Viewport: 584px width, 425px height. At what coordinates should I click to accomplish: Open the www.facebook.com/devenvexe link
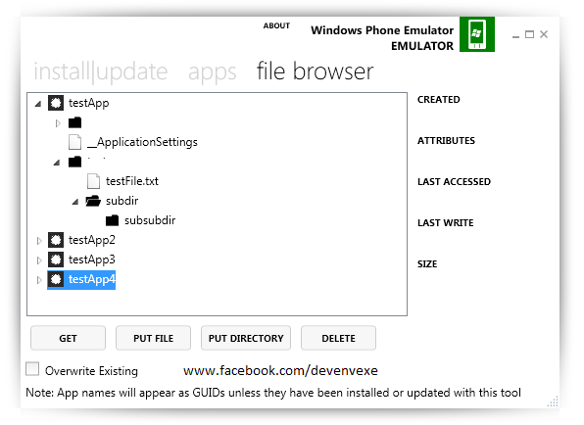pyautogui.click(x=280, y=371)
